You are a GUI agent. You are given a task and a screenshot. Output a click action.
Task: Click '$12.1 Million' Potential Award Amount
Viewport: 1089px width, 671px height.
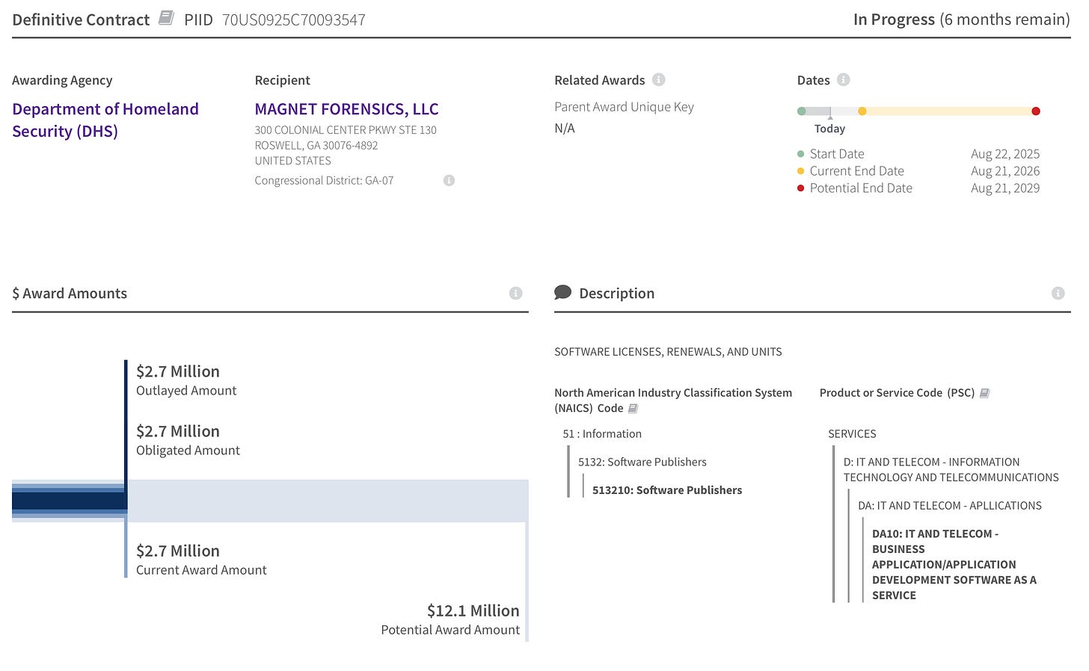473,610
